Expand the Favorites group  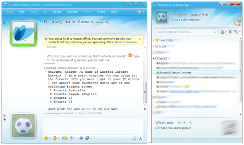tap(154, 40)
